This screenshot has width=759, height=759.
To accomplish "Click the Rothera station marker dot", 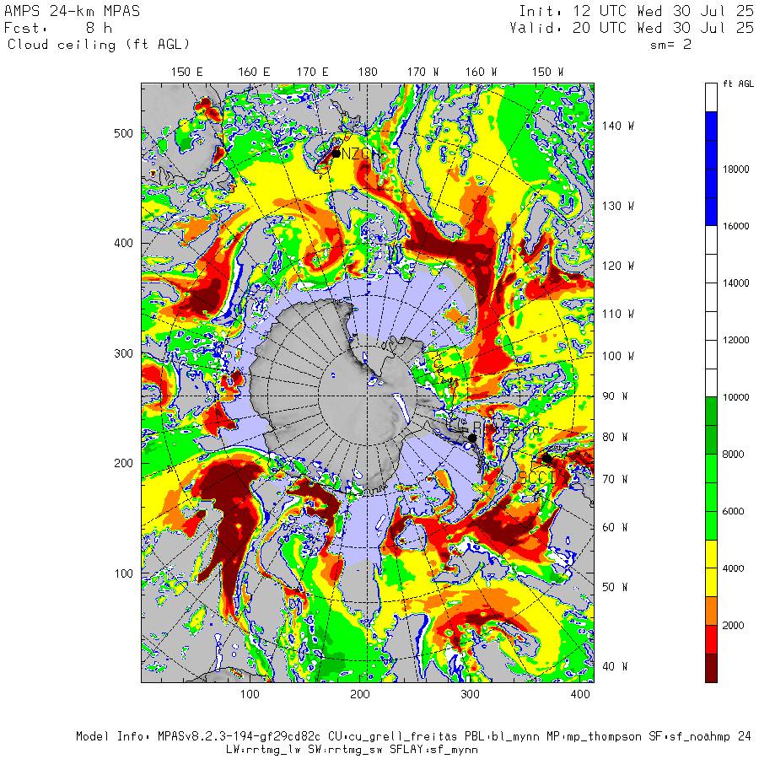I will (472, 438).
